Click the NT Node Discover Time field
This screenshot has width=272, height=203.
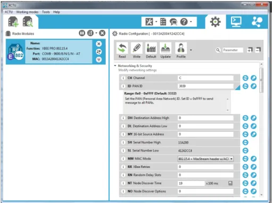[191, 183]
